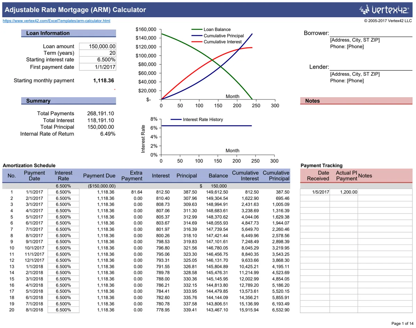The width and height of the screenshot is (416, 328).
Task: Select the Loan amount field 150,000.00
Action: pyautogui.click(x=97, y=47)
